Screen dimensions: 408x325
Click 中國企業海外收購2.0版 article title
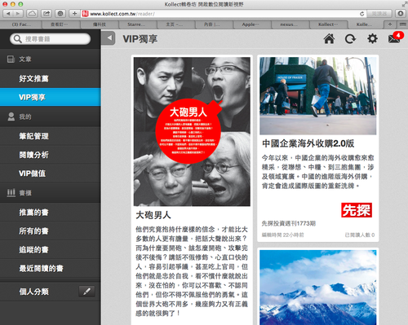pos(308,143)
